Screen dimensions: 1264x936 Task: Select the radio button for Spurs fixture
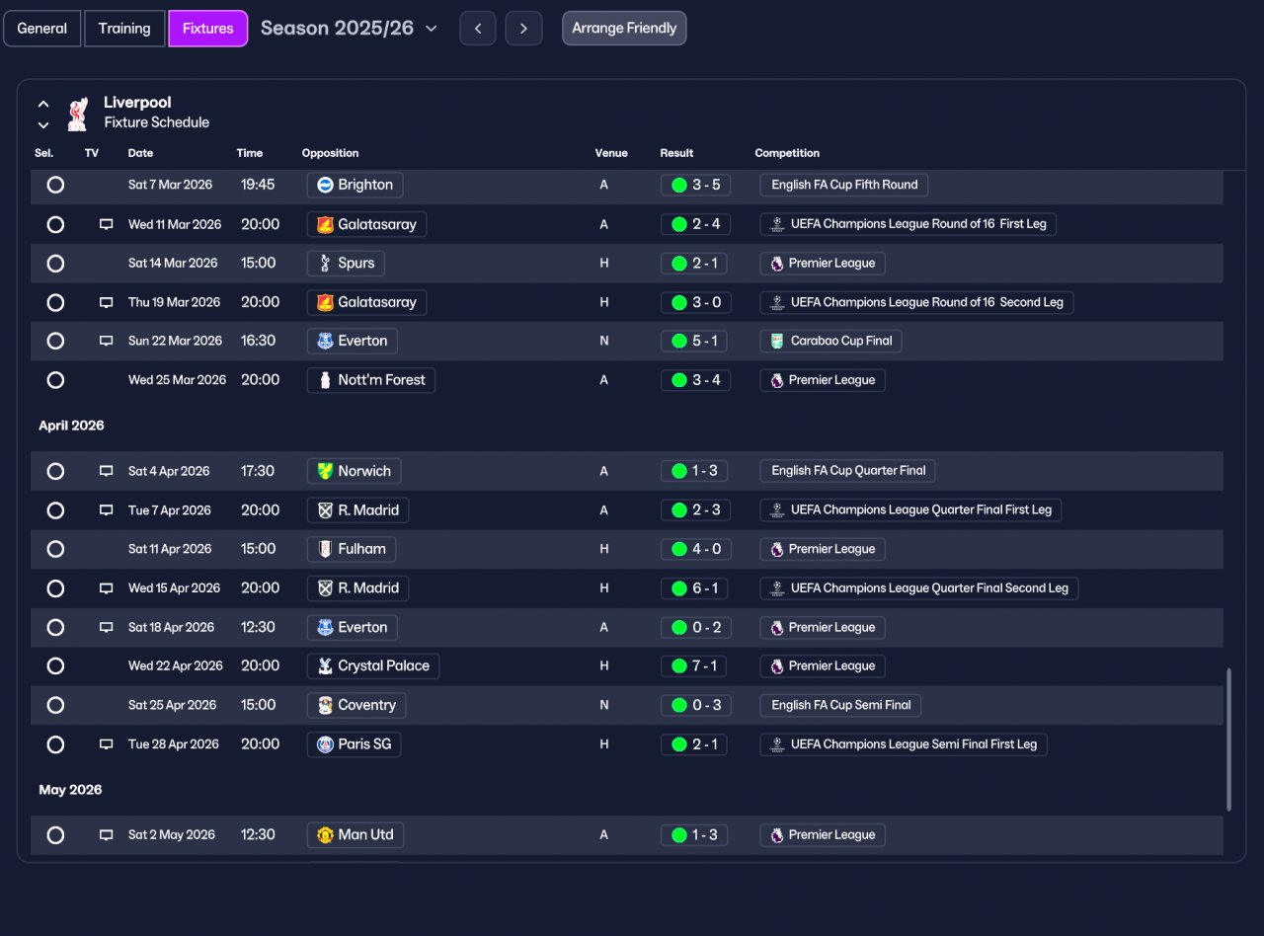point(55,264)
